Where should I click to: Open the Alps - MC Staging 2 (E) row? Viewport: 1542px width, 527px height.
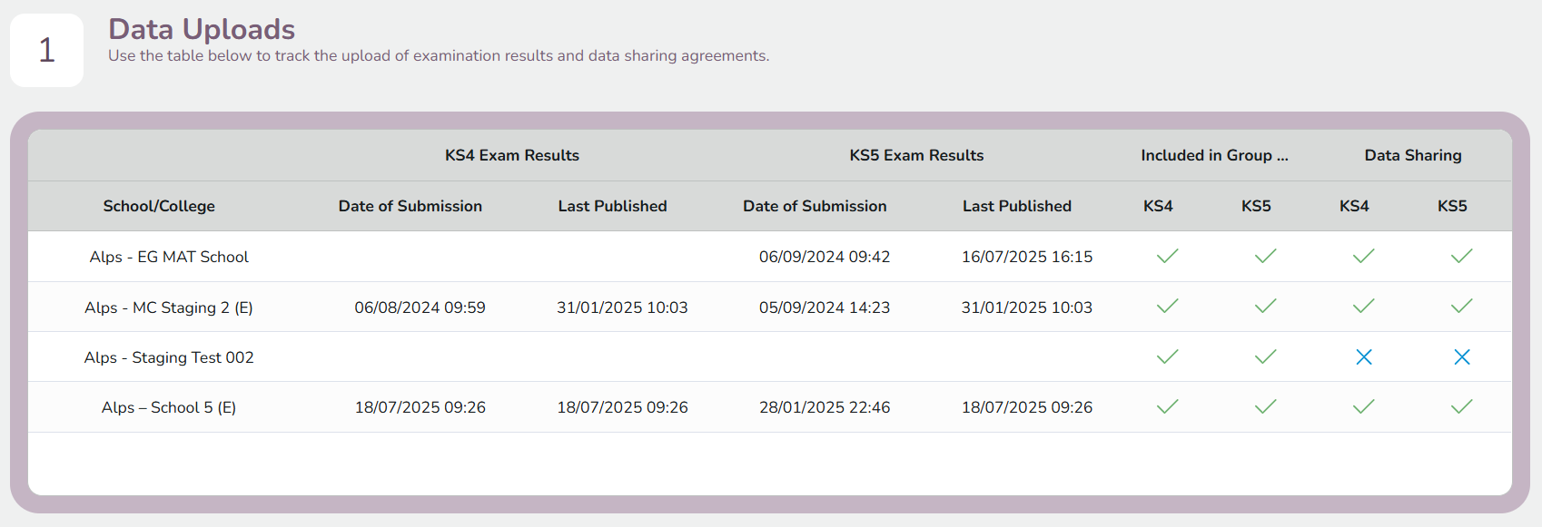[x=770, y=307]
